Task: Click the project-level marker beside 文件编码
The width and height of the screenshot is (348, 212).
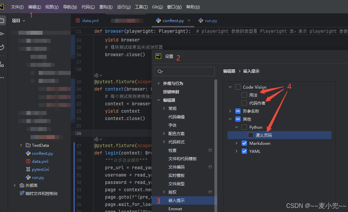Action: [x=210, y=167]
